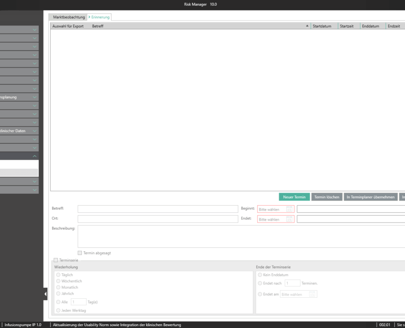Click the sidebar collapse arrow handle

point(46,294)
